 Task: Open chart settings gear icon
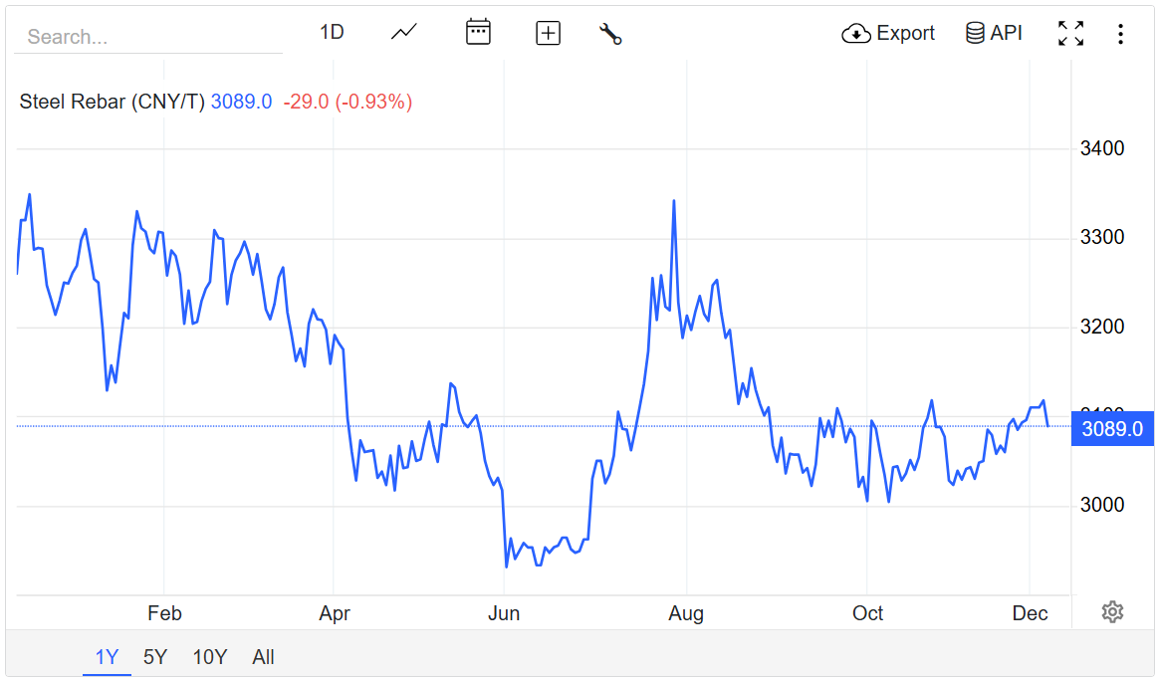1112,612
